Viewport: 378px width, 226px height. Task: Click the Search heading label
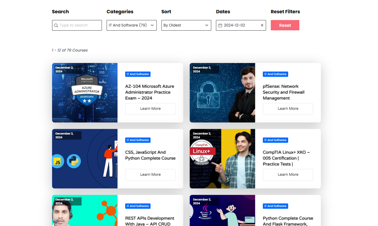pos(60,12)
